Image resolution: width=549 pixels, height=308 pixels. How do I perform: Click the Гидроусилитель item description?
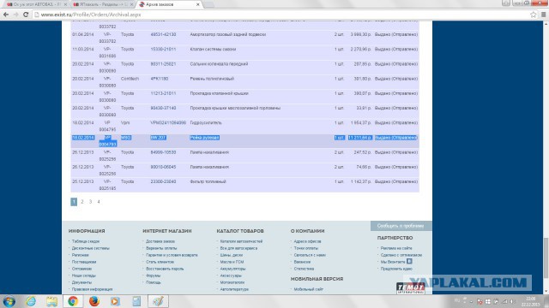pos(206,123)
